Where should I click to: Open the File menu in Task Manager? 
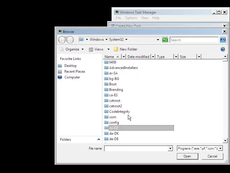[x=118, y=18]
